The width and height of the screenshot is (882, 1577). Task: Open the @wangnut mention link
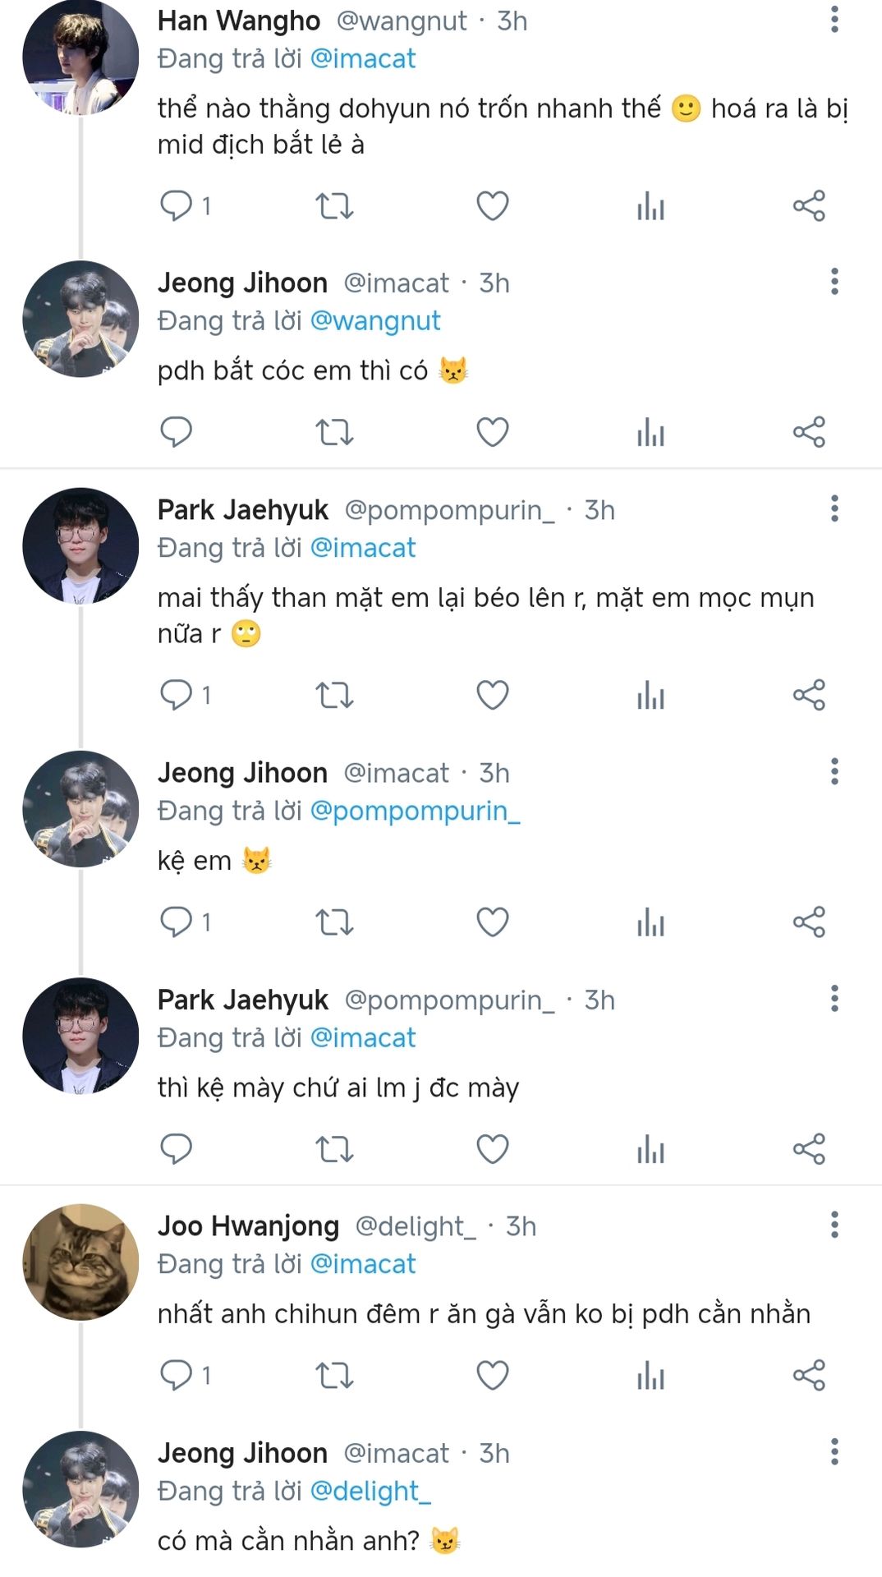(375, 321)
